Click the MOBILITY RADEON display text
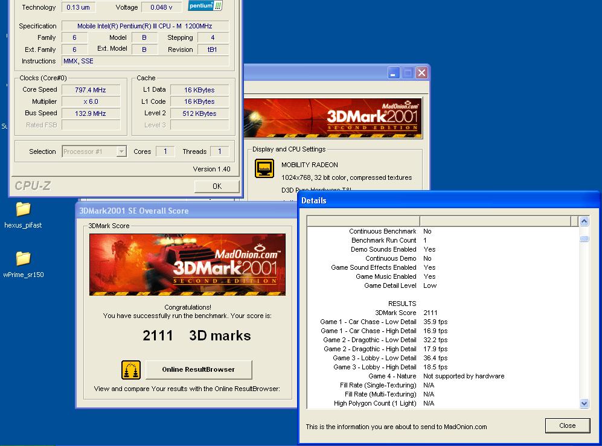 [x=309, y=165]
